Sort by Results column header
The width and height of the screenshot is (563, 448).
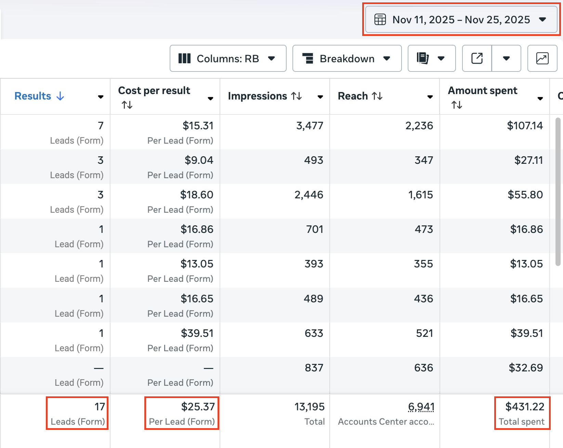(33, 96)
